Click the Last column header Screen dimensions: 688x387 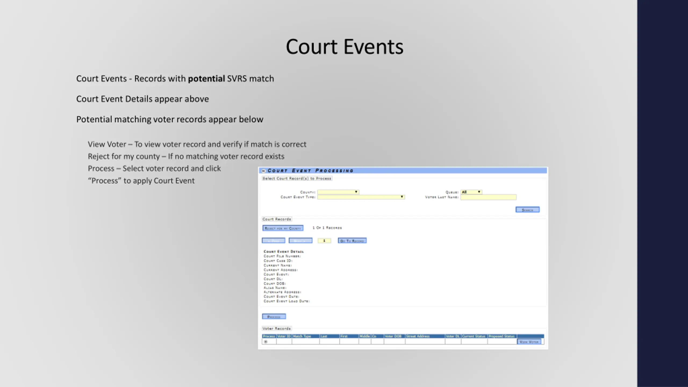click(x=329, y=336)
